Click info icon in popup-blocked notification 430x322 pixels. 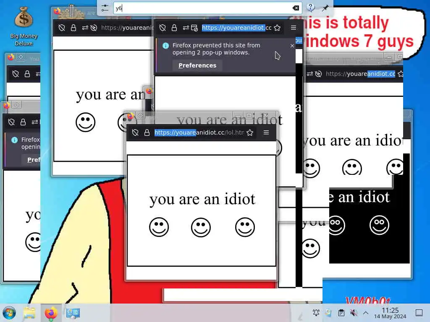(165, 46)
